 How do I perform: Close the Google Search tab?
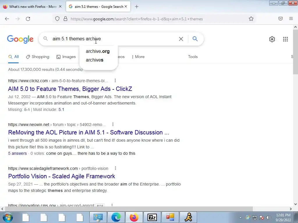126,6
